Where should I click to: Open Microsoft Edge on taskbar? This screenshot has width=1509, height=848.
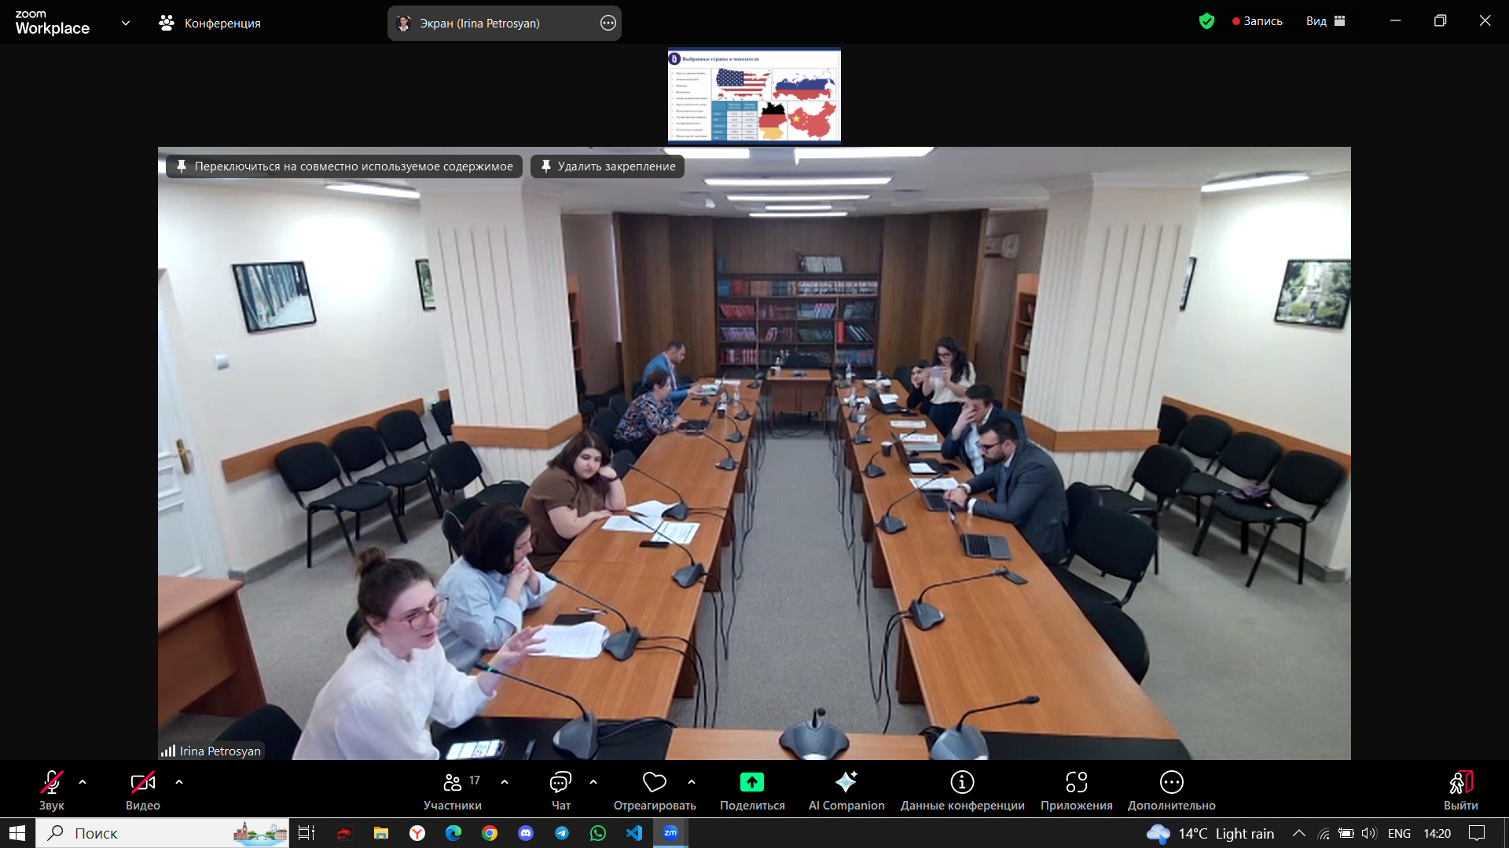click(453, 833)
